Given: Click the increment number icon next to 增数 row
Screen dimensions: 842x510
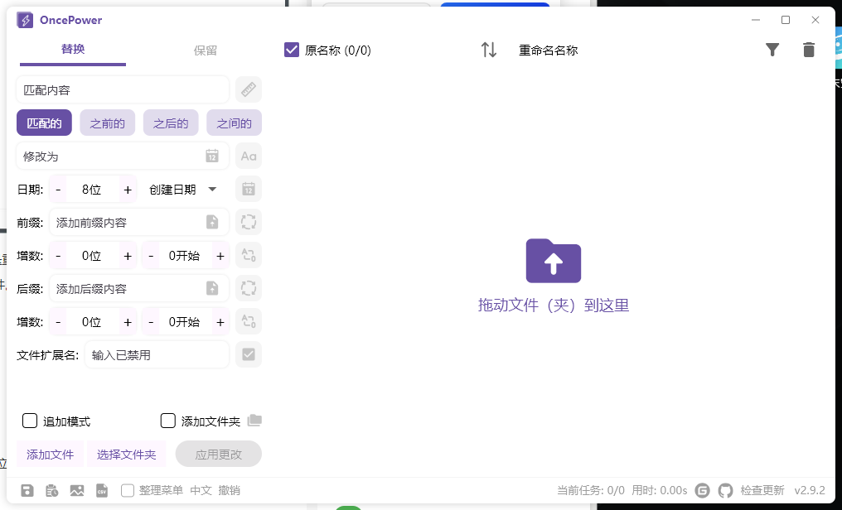Looking at the screenshot, I should pyautogui.click(x=248, y=255).
